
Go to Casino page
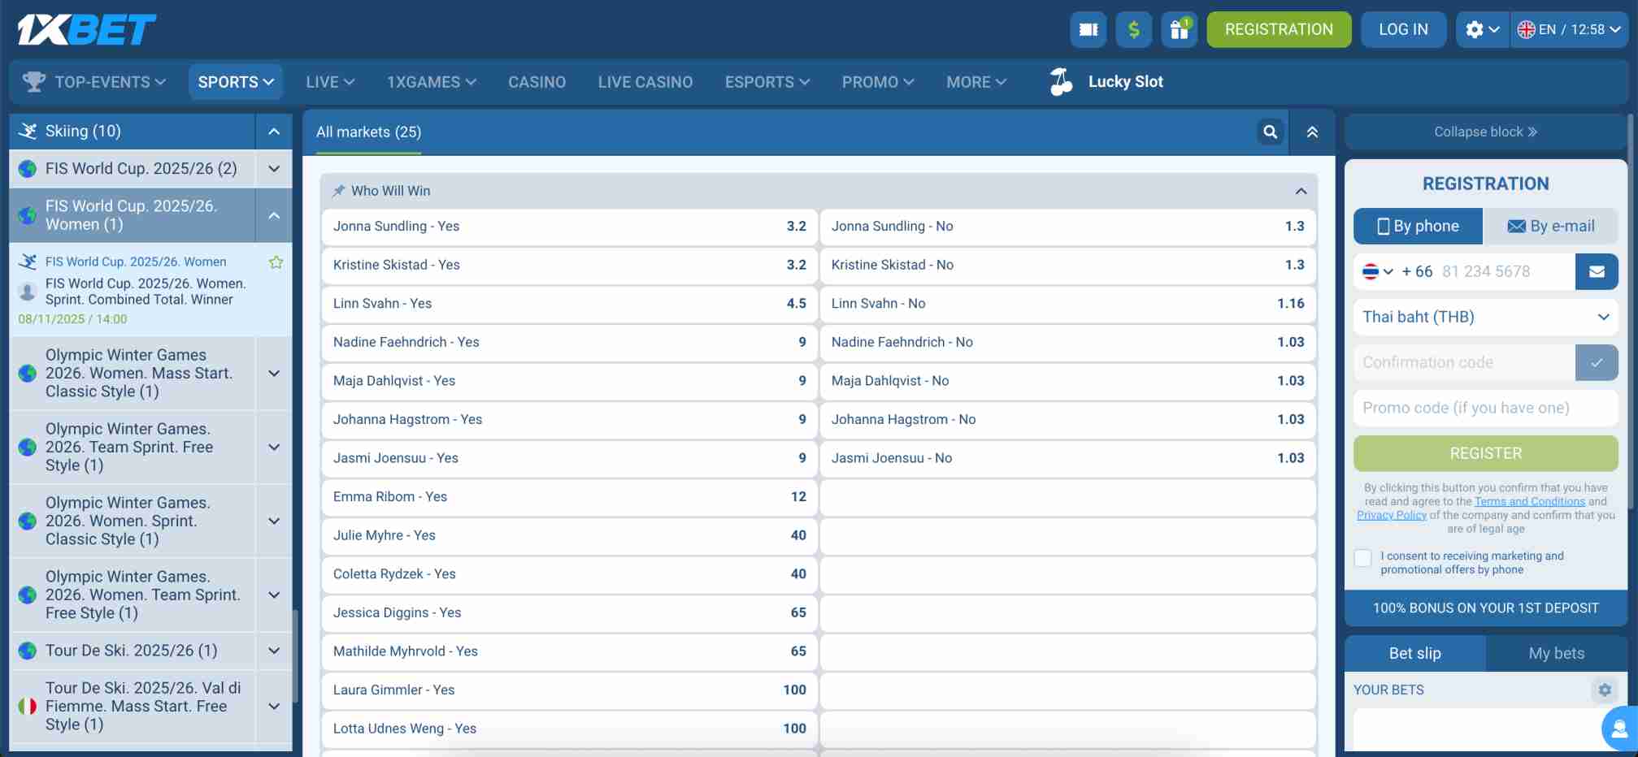537,82
